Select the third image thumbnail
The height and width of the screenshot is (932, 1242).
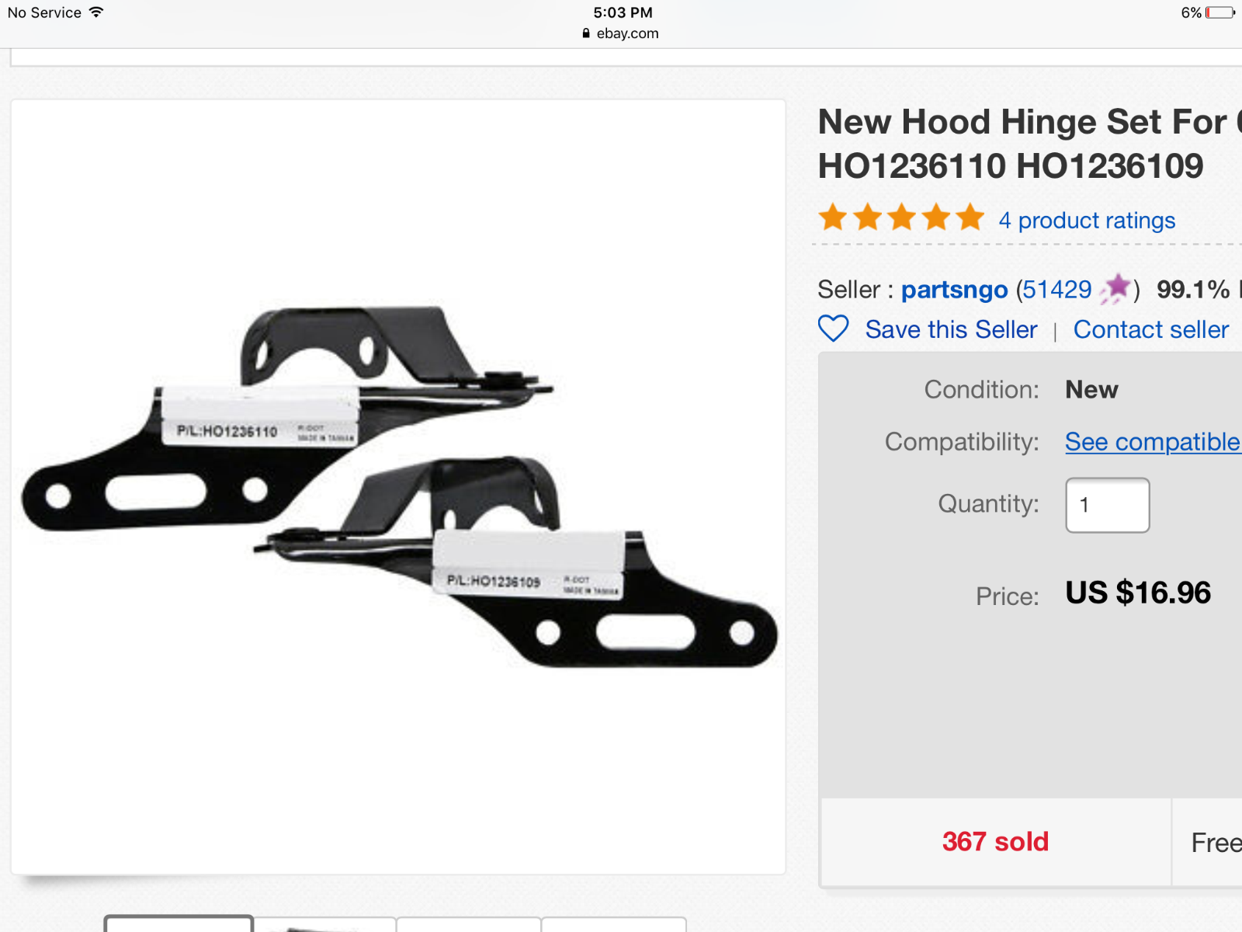[x=469, y=924]
